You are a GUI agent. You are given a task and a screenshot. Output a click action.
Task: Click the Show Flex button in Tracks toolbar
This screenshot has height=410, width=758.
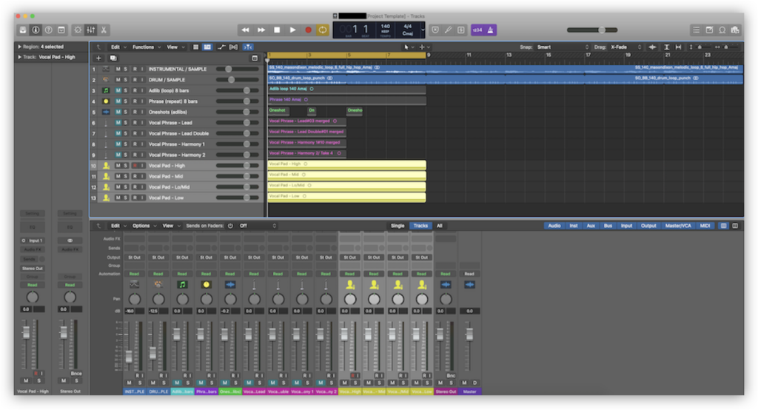pyautogui.click(x=233, y=47)
